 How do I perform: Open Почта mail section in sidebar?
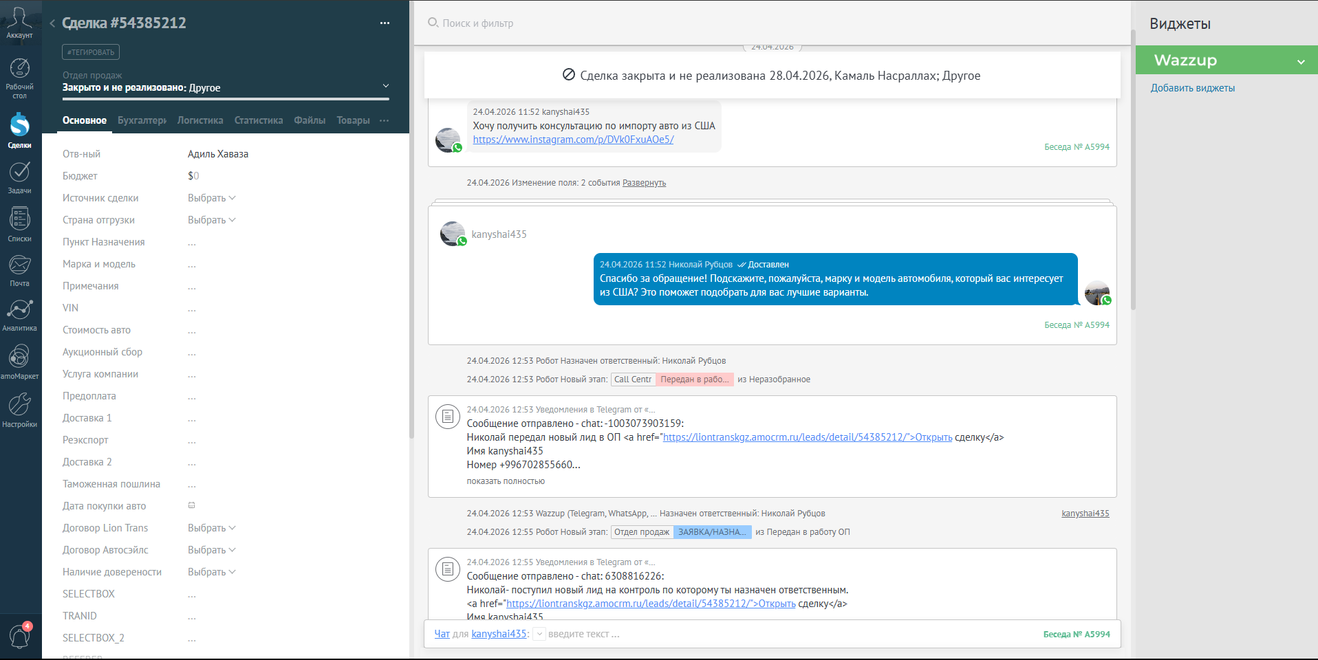click(x=19, y=270)
